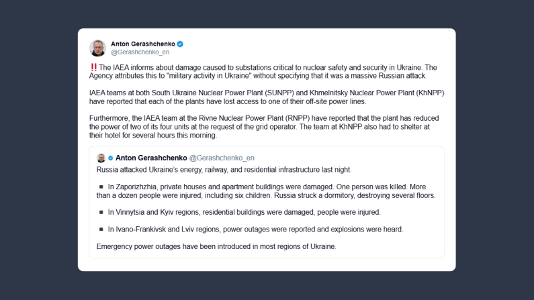Screen dimensions: 534x300
Task: Click the small avatar in the quoted tweet
Action: pos(101,158)
